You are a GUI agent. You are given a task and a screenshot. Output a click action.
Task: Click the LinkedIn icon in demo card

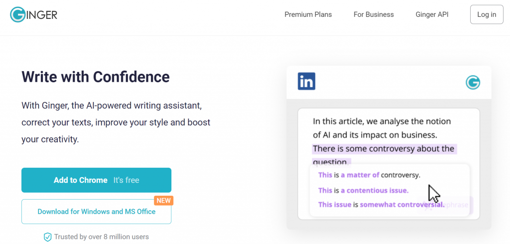pyautogui.click(x=306, y=81)
